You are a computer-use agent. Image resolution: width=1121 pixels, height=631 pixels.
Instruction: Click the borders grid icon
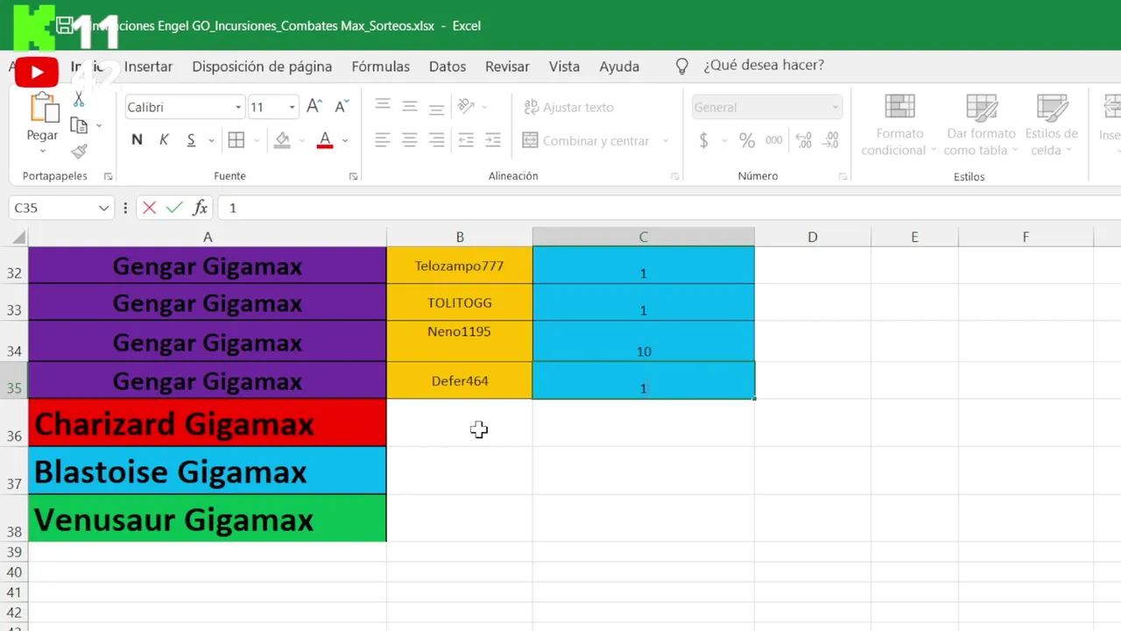pos(236,140)
